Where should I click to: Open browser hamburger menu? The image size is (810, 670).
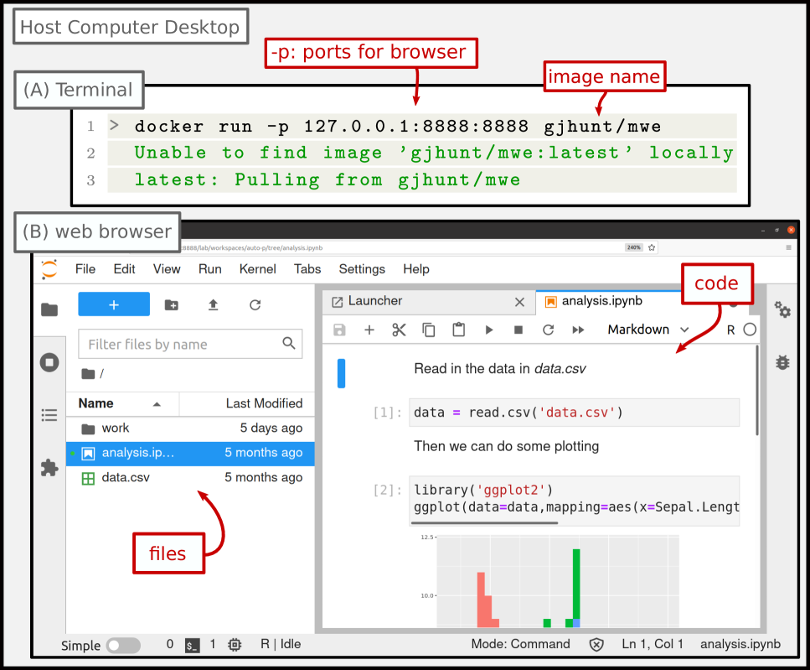(x=789, y=247)
